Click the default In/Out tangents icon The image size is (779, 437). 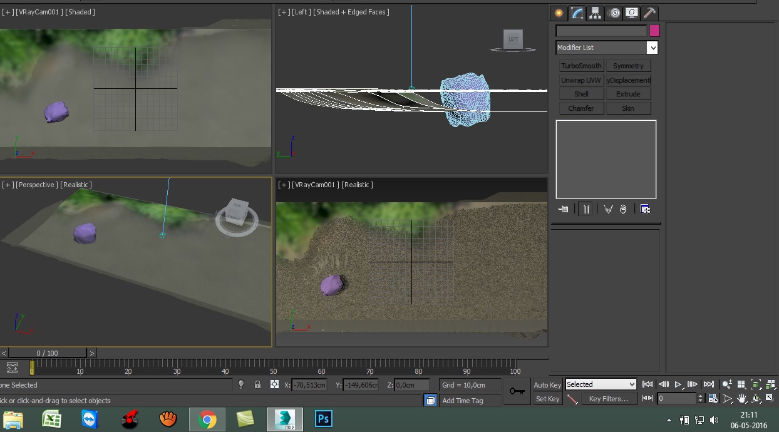click(572, 399)
